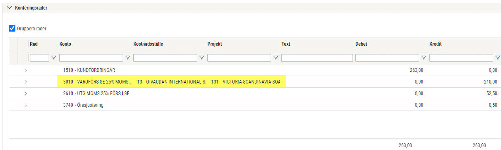501x150 pixels.
Task: Open the Kredit column filter icon
Action: tap(497, 58)
